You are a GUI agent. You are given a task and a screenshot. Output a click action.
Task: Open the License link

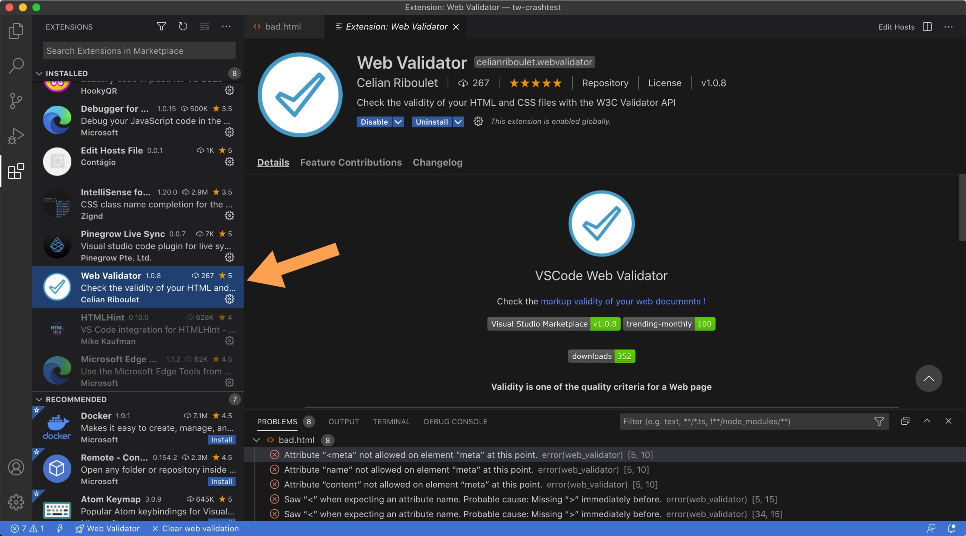(x=665, y=83)
